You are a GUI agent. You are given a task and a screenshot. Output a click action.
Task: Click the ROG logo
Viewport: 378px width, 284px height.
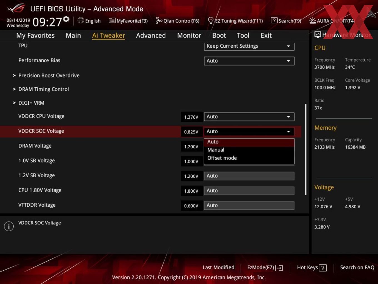click(16, 8)
